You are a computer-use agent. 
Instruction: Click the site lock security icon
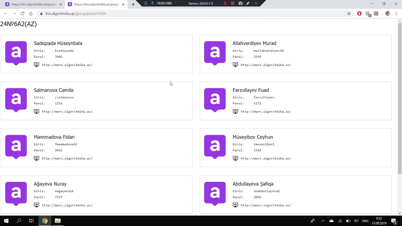click(41, 13)
